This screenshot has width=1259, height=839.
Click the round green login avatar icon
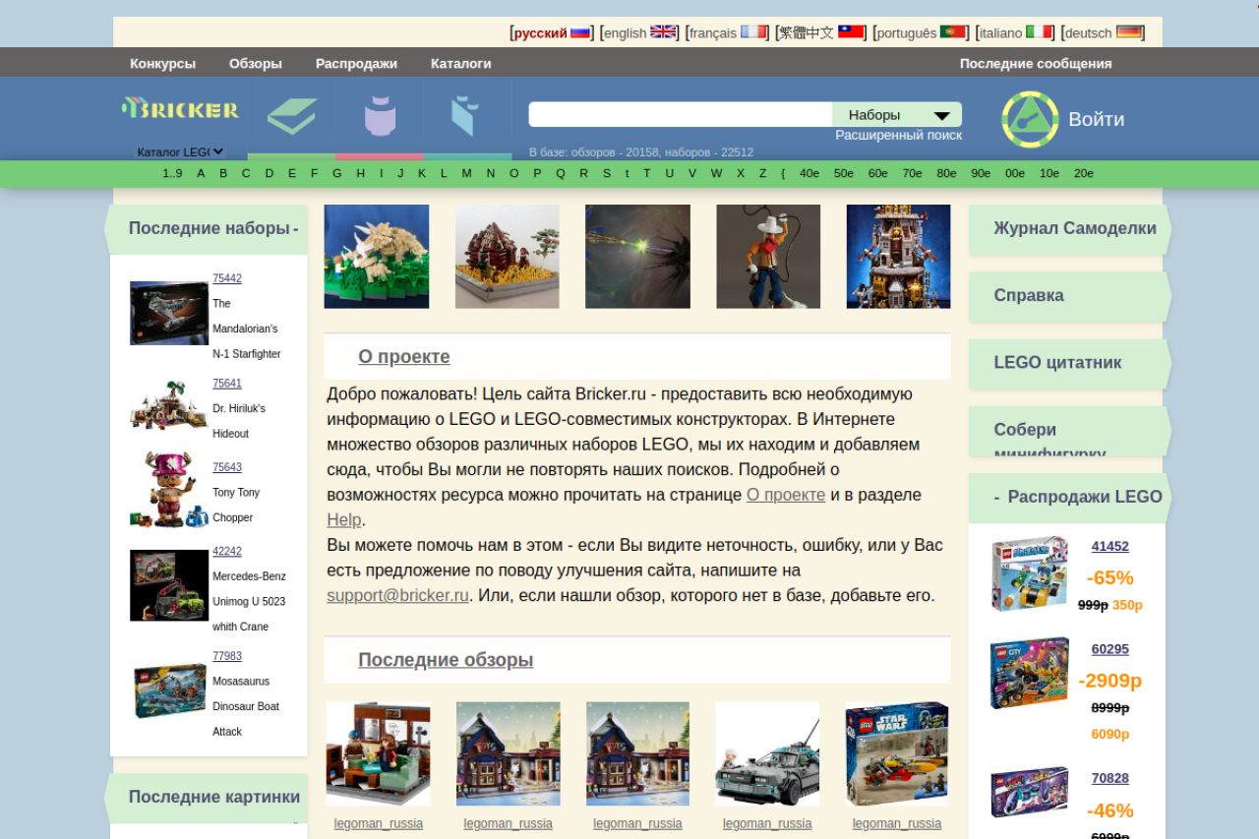tap(1030, 119)
